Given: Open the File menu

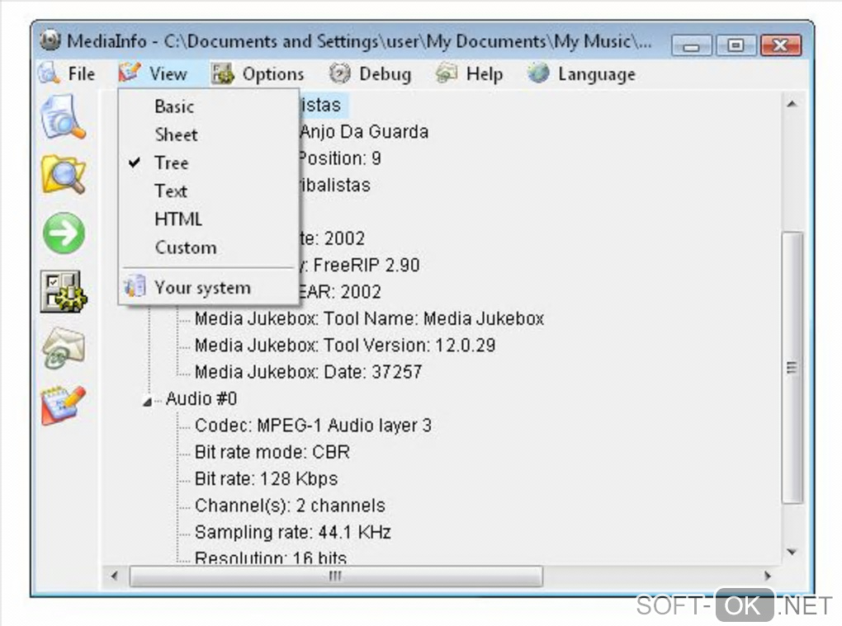Looking at the screenshot, I should tap(67, 73).
